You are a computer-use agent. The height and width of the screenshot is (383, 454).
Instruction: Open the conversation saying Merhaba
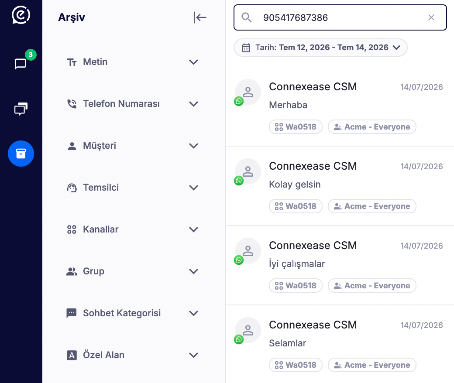tap(340, 107)
